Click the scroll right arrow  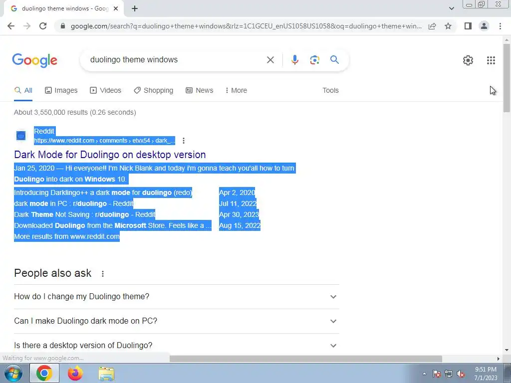point(499,359)
